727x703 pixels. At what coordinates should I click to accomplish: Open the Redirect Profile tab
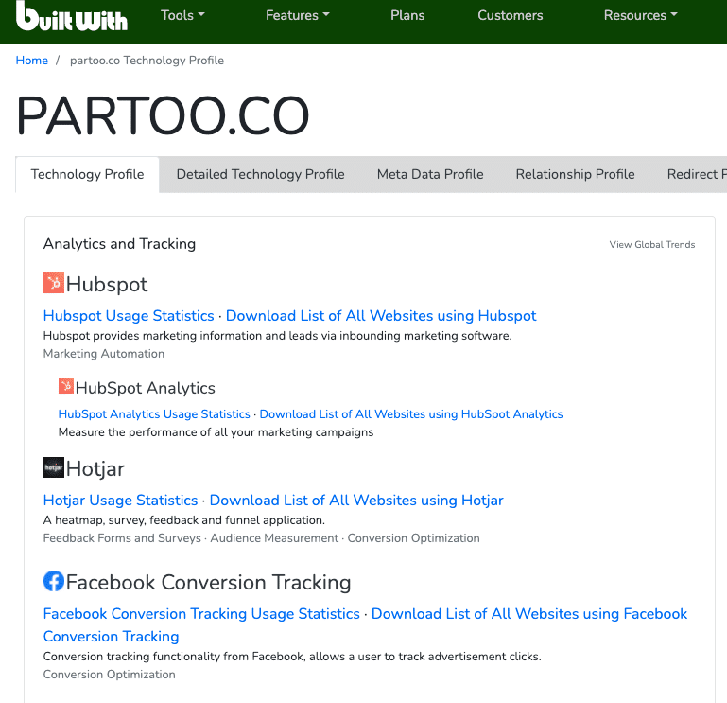pos(697,174)
